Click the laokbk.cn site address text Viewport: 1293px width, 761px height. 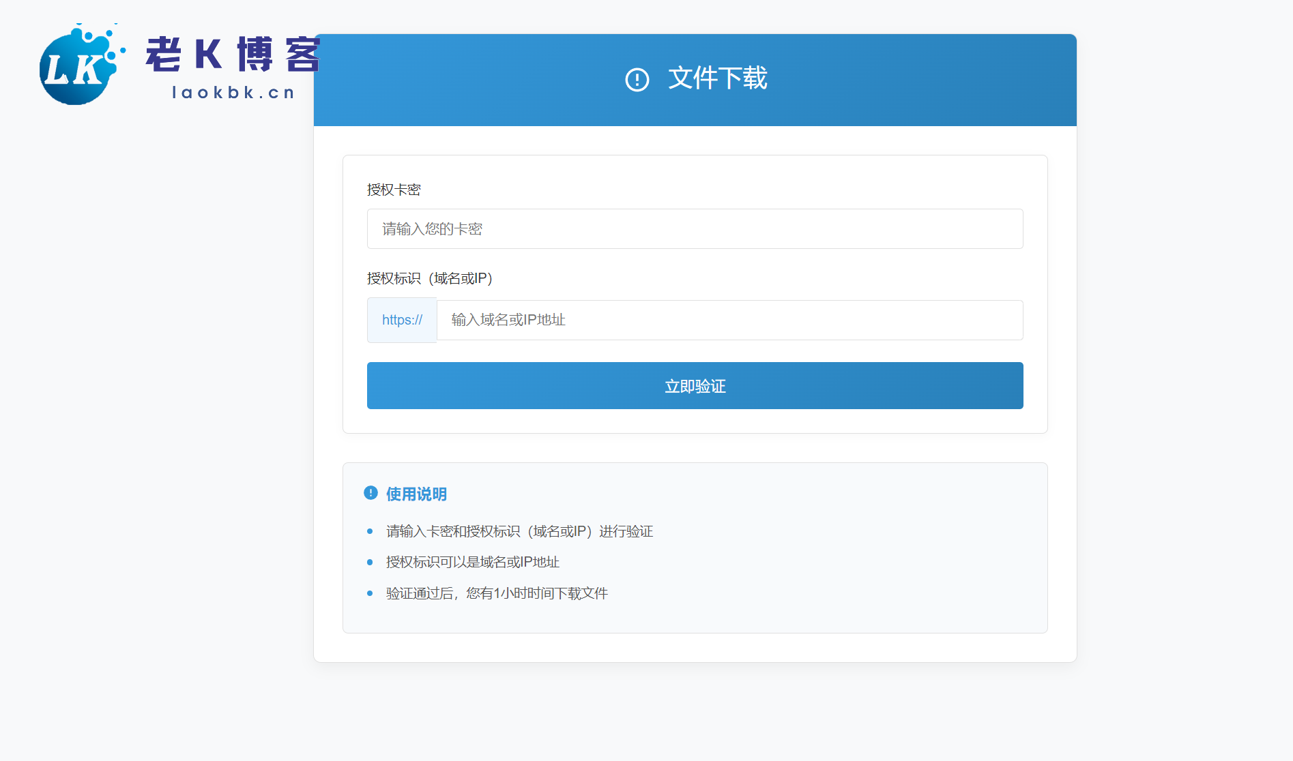(x=233, y=93)
